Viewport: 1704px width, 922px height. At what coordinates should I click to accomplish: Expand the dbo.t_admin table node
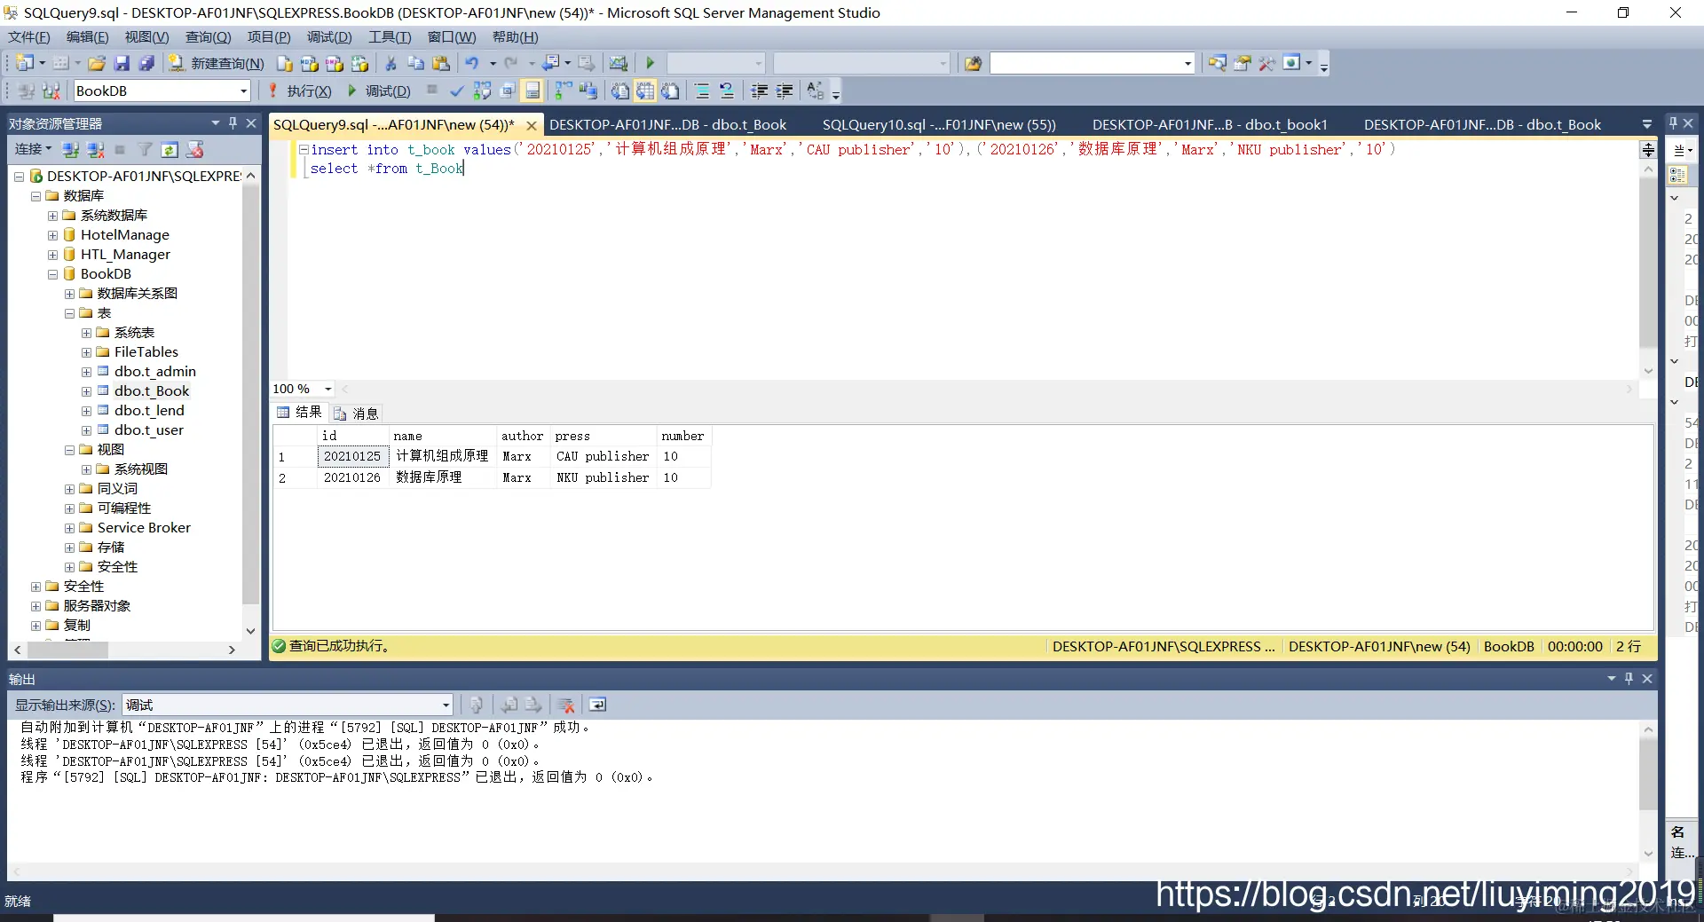click(x=87, y=372)
